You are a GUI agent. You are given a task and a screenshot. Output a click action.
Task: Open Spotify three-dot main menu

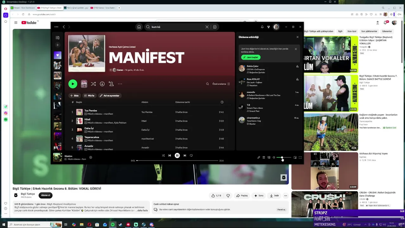tap(56, 27)
